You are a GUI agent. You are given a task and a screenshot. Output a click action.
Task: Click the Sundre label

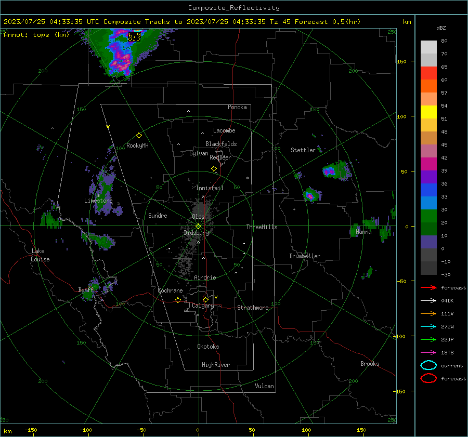[158, 215]
